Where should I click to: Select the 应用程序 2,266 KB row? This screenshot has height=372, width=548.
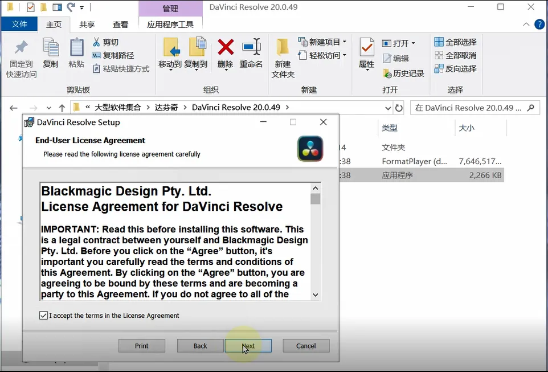[x=422, y=175]
